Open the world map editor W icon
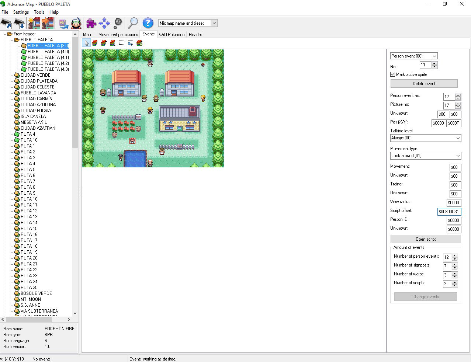Screen dimensions: 471x362 pos(63,23)
